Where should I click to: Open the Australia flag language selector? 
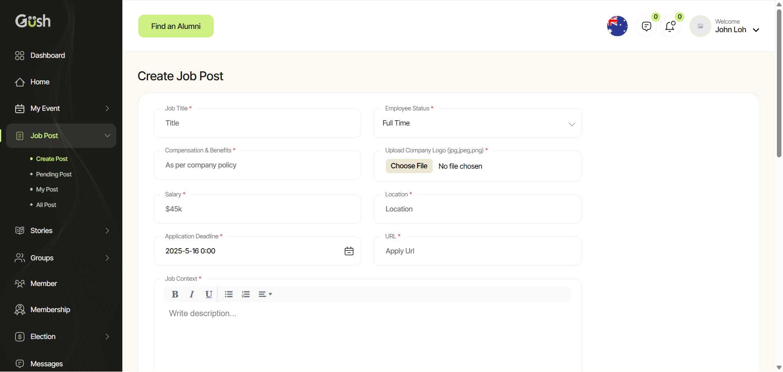(x=617, y=26)
